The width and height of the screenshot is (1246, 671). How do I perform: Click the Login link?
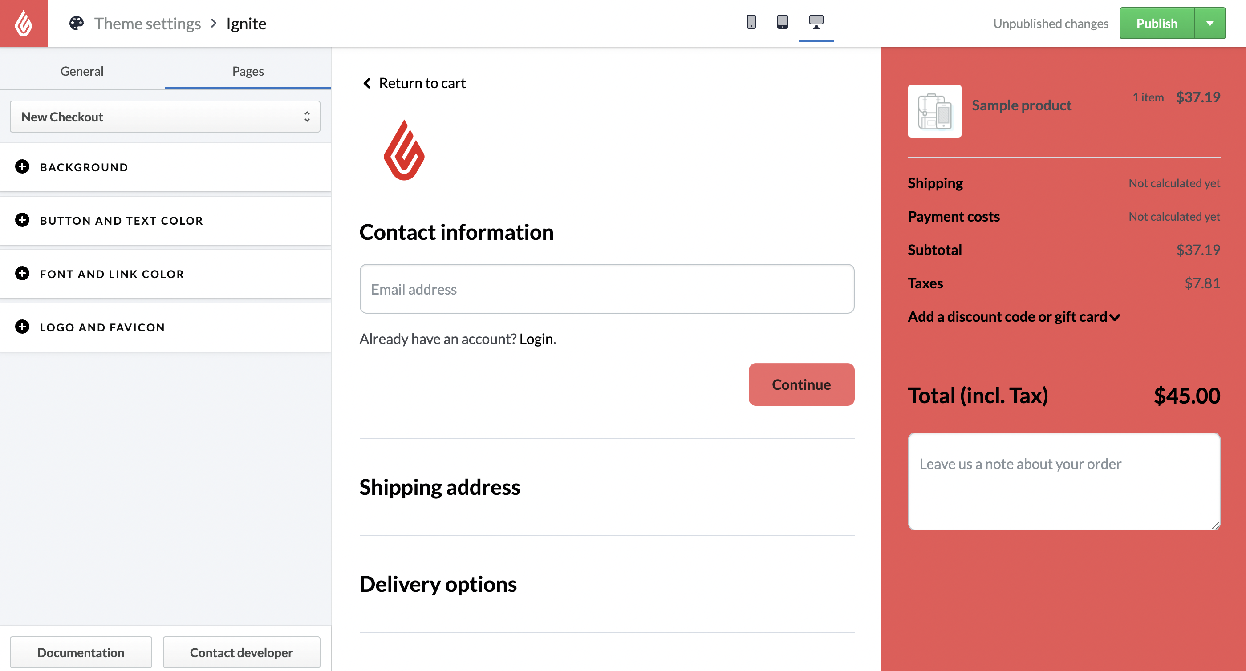tap(536, 337)
